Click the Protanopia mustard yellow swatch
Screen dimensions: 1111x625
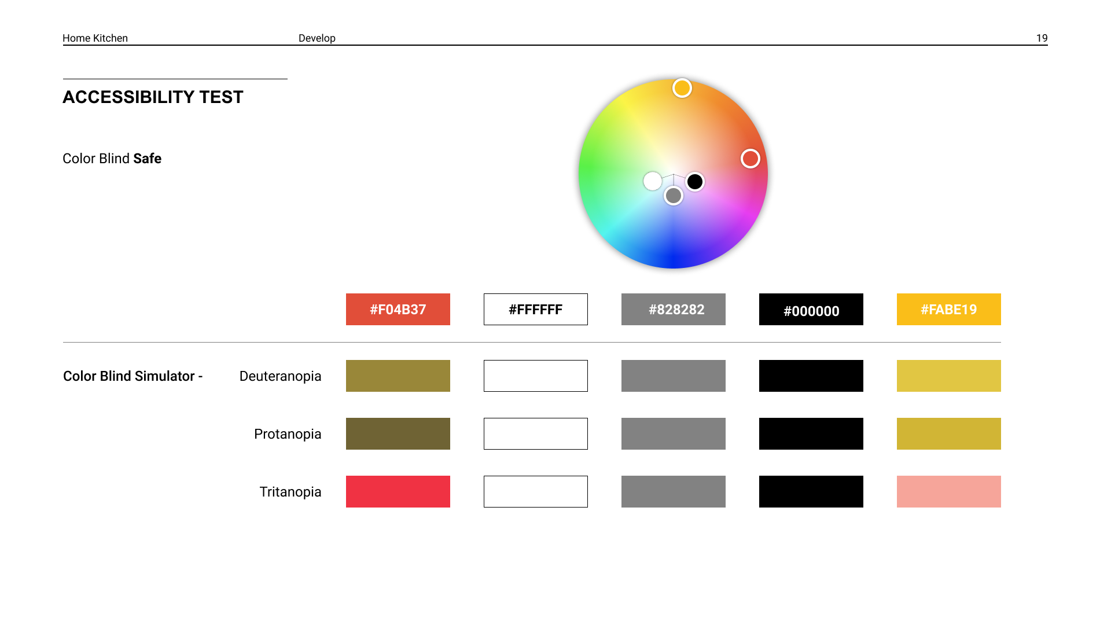[x=948, y=433]
